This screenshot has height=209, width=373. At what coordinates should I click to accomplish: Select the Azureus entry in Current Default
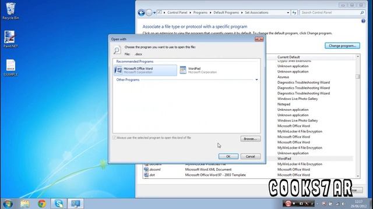[x=283, y=77]
